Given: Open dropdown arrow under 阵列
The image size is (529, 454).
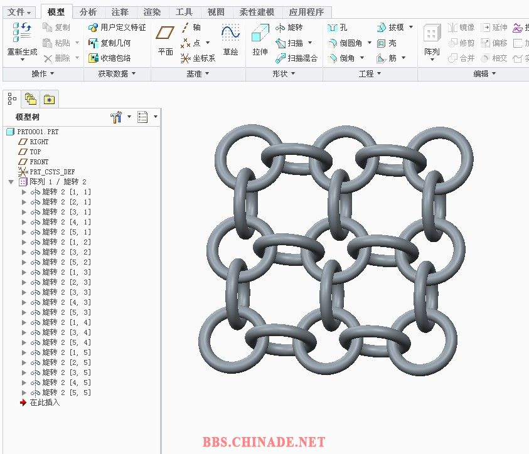Looking at the screenshot, I should [x=432, y=60].
